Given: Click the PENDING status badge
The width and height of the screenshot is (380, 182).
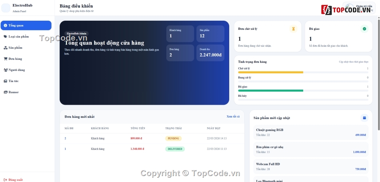Looking at the screenshot, I should 173,138.
